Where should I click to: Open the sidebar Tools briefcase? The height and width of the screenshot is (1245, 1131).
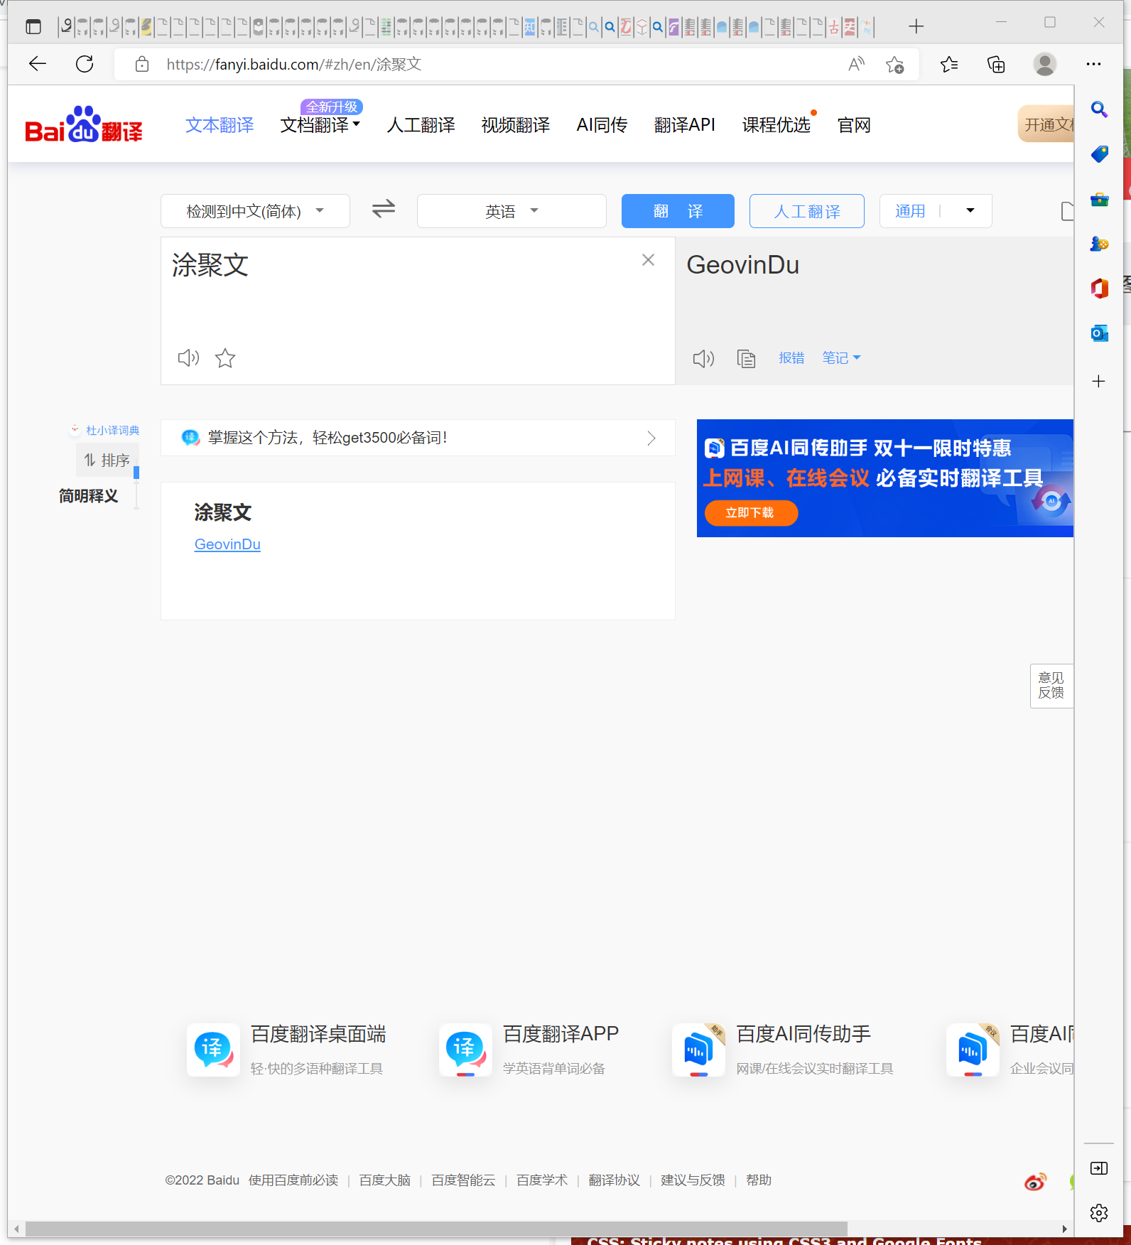click(1099, 199)
